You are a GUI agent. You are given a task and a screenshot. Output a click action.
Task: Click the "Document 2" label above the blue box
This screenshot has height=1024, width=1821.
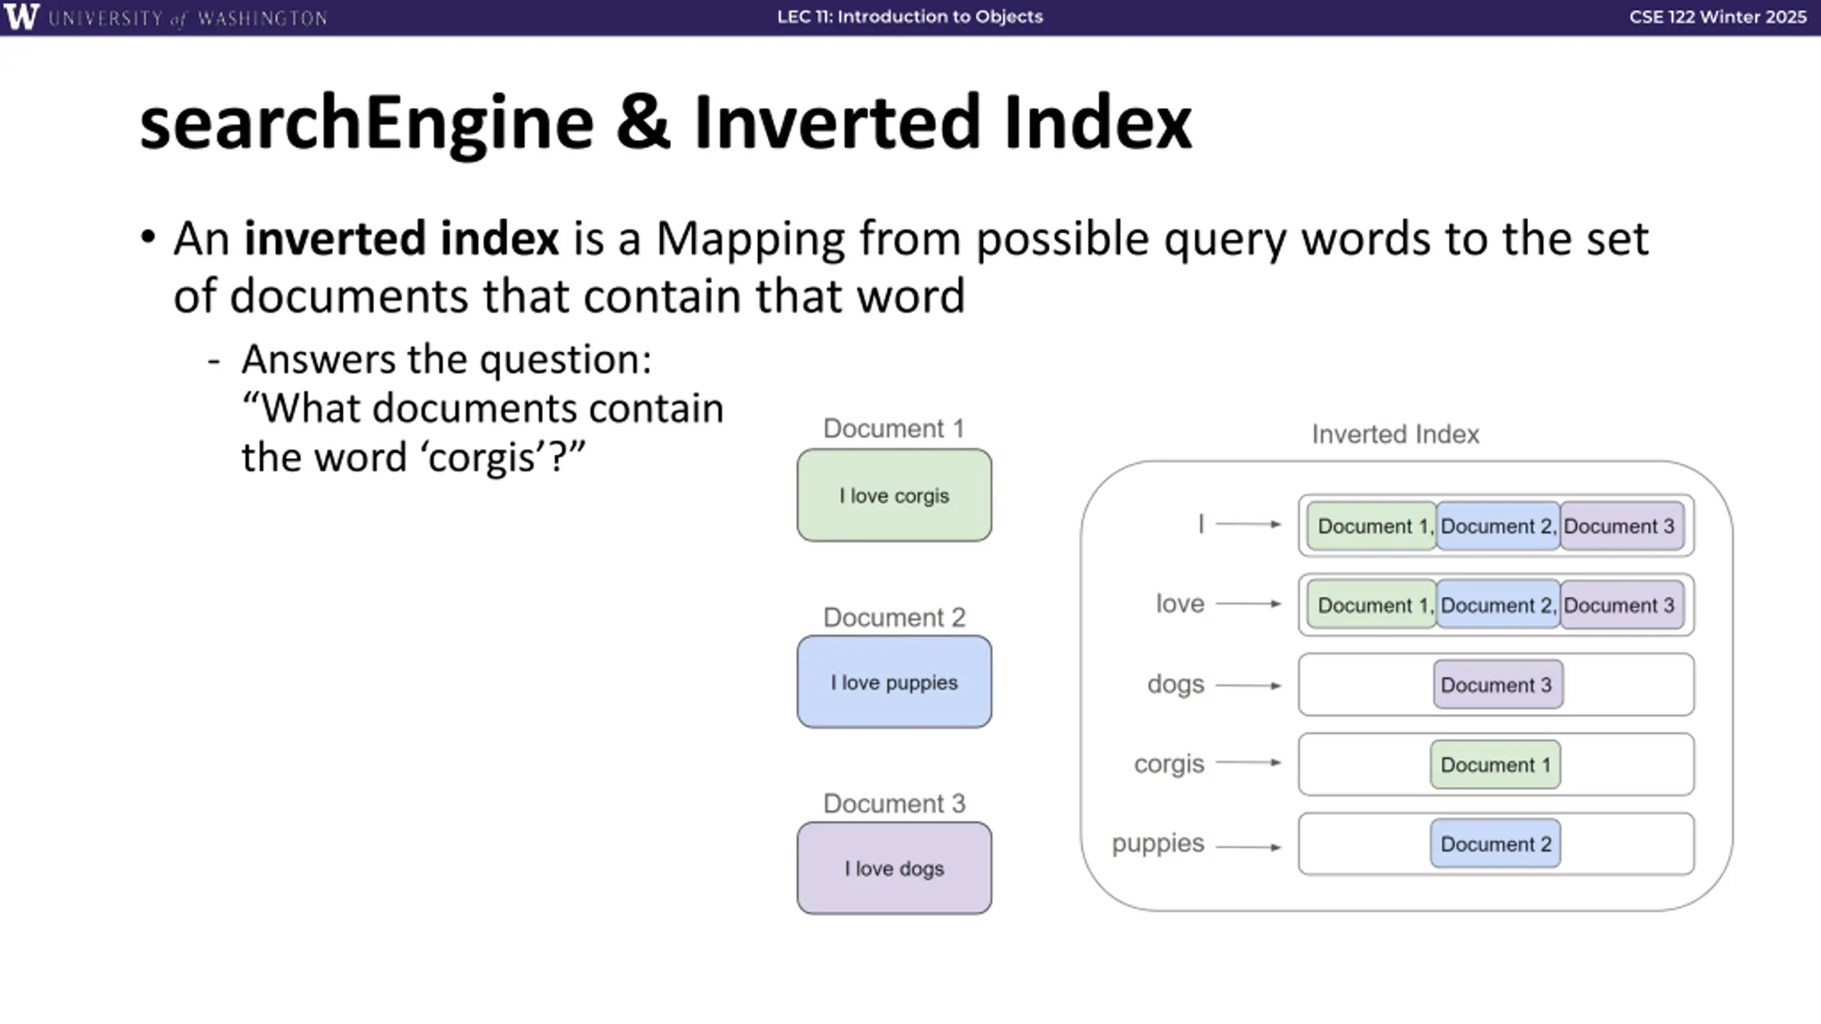894,617
